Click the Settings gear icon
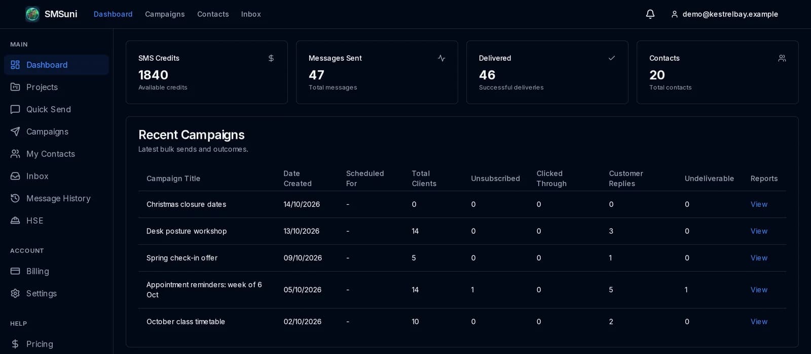 click(15, 293)
